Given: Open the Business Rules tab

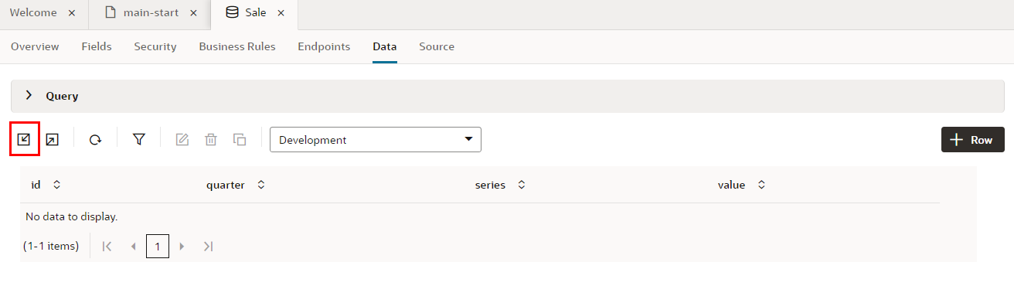Looking at the screenshot, I should 237,46.
